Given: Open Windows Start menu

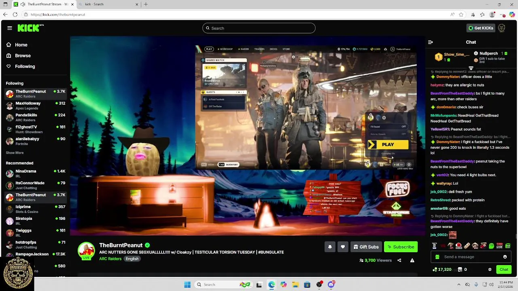Looking at the screenshot, I should point(187,285).
